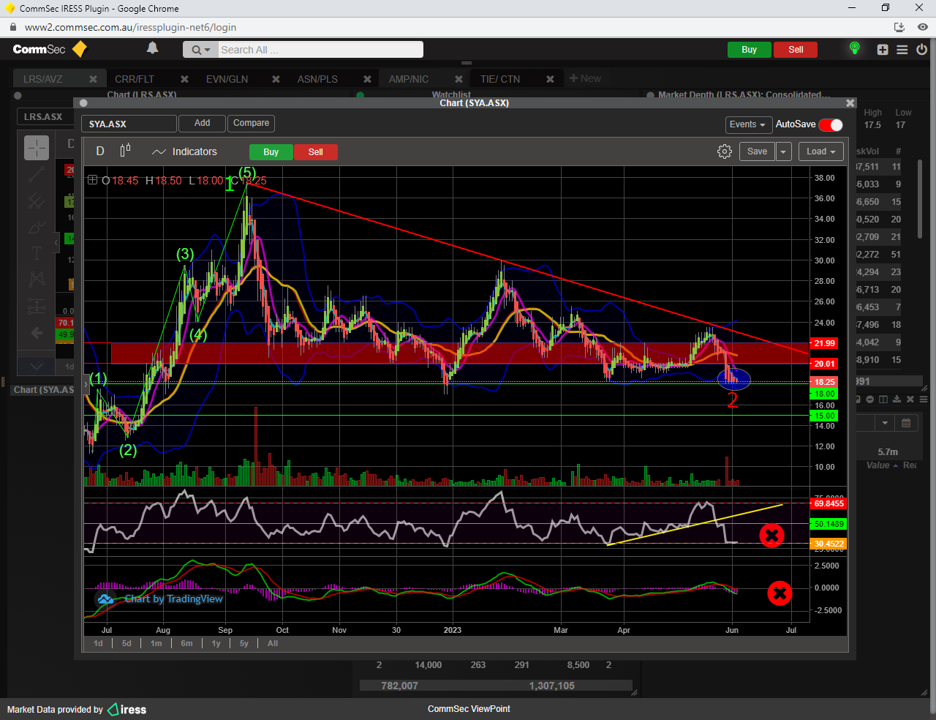Expand the Events dropdown
936x720 pixels.
747,124
